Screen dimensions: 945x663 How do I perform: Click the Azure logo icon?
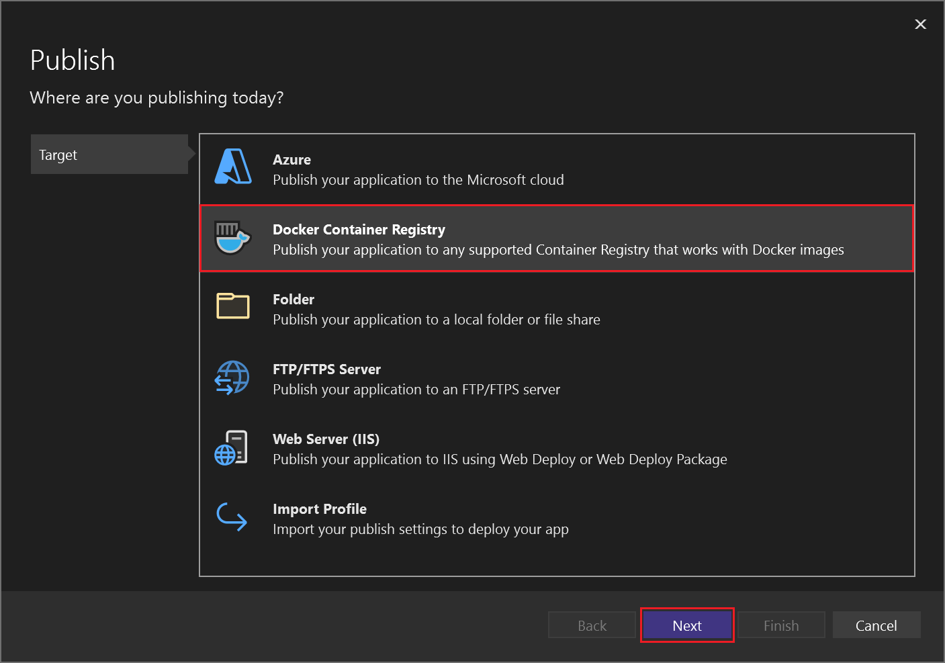[x=232, y=168]
